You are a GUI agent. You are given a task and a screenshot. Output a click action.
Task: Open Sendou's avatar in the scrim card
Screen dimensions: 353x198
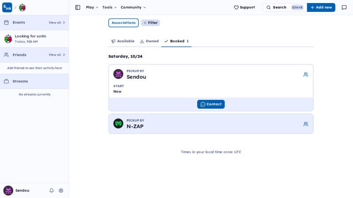pyautogui.click(x=118, y=74)
